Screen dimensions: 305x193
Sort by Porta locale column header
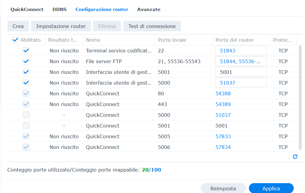point(184,40)
